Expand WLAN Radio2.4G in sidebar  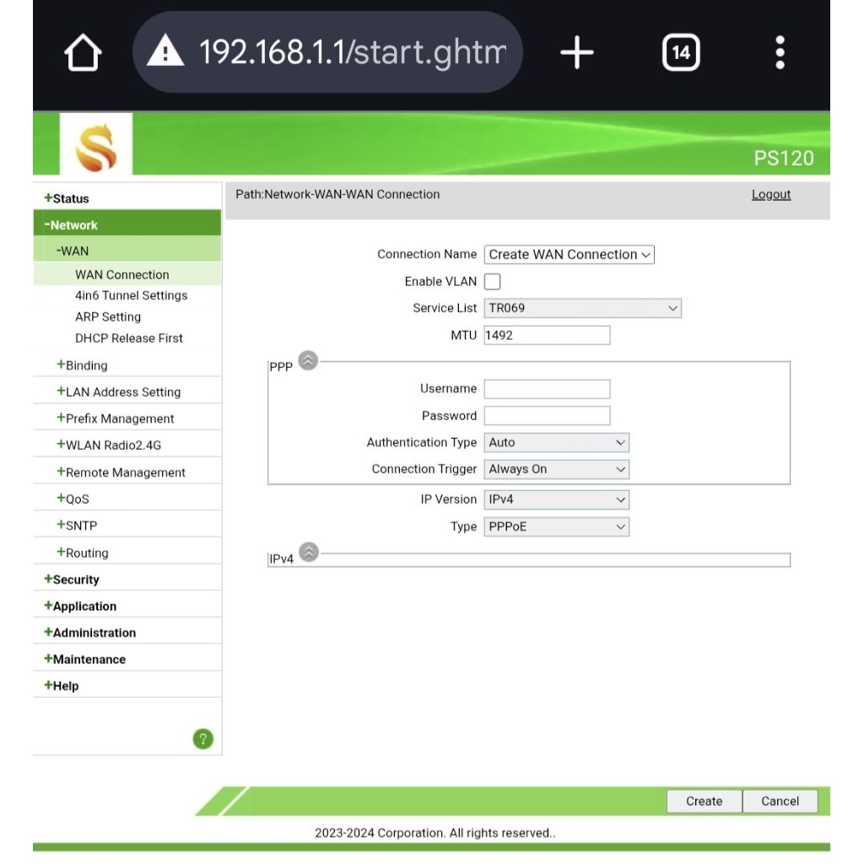pos(112,445)
